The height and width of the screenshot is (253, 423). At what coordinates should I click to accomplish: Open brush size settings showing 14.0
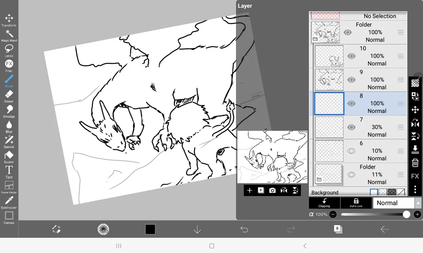tap(103, 229)
